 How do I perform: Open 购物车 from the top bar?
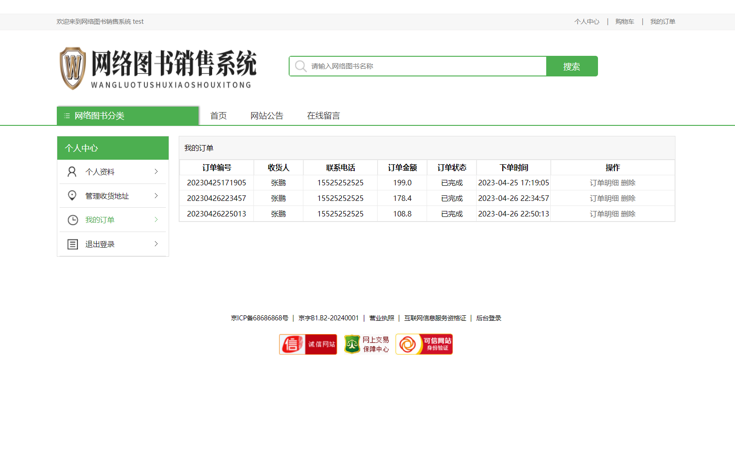[625, 21]
